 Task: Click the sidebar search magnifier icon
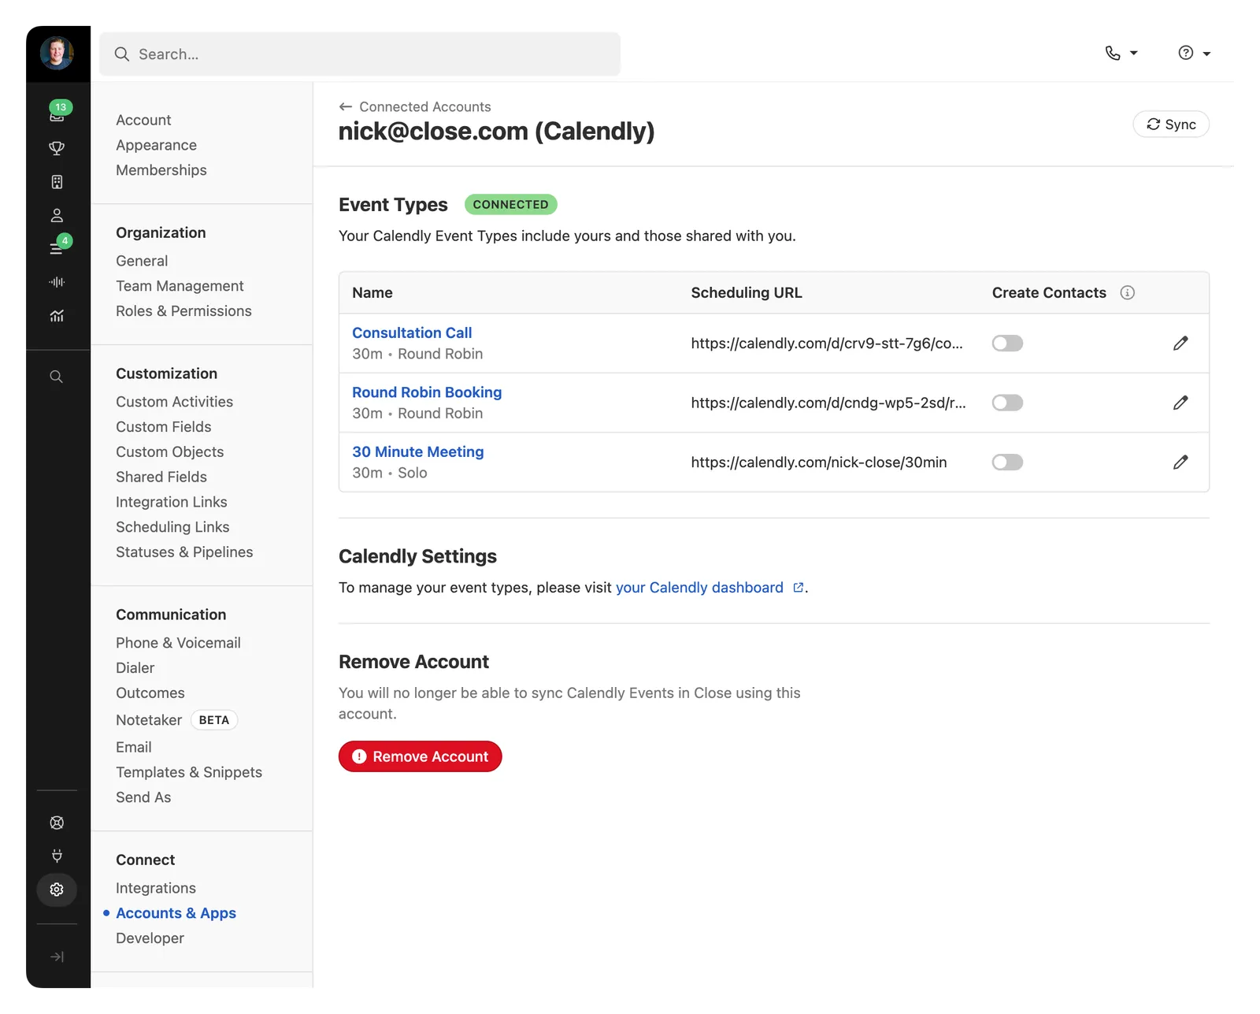pos(57,377)
